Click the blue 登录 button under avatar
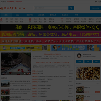The height and width of the screenshot is (101, 101). [80, 62]
